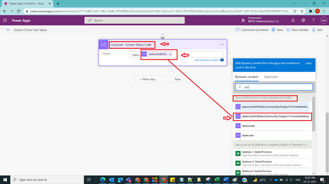This screenshot has height=184, width=329.
Task: Switch to the Dynamic content tab
Action: tap(247, 77)
